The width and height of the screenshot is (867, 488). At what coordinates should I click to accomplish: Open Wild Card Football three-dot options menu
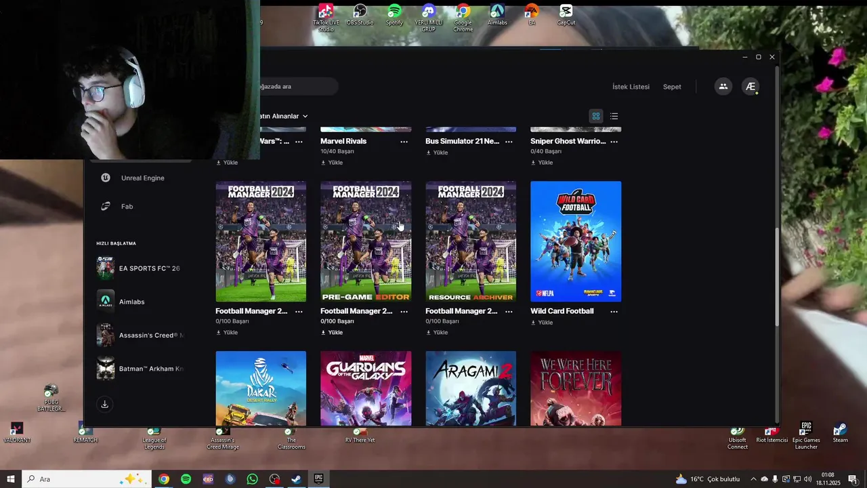614,311
